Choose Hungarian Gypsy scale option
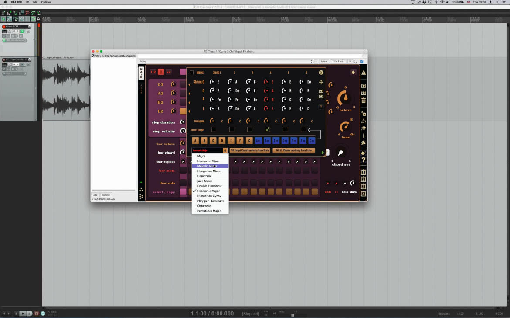510x318 pixels. click(x=210, y=196)
